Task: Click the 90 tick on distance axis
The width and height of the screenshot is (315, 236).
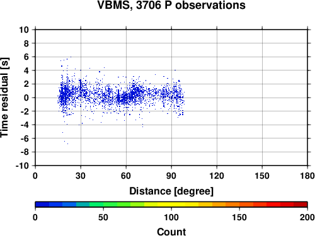Action: pos(171,176)
